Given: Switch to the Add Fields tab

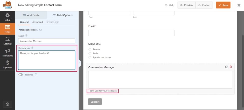Looking at the screenshot, I should [x=31, y=15].
